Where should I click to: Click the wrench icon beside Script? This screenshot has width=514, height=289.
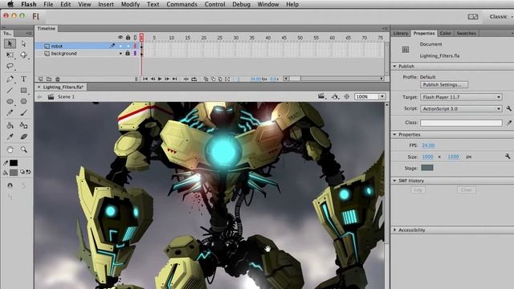(x=508, y=108)
